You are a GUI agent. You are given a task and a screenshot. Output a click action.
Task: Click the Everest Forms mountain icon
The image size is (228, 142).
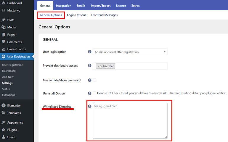point(4,49)
